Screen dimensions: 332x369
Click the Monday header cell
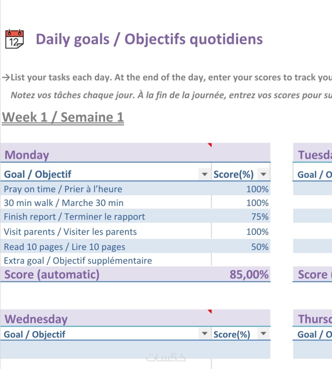click(x=27, y=155)
